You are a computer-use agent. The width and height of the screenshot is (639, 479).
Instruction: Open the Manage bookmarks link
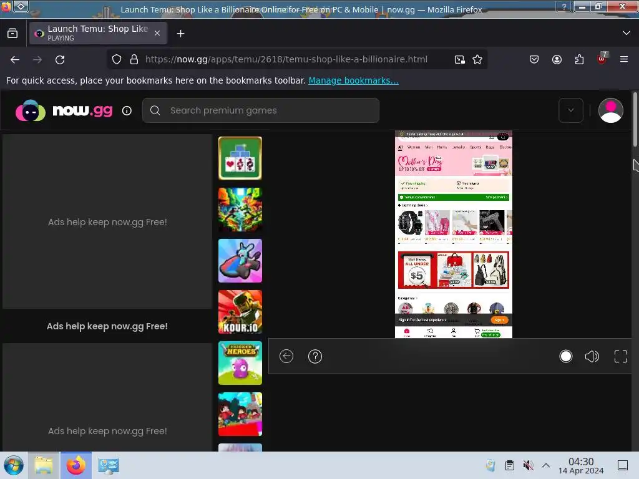pyautogui.click(x=353, y=80)
